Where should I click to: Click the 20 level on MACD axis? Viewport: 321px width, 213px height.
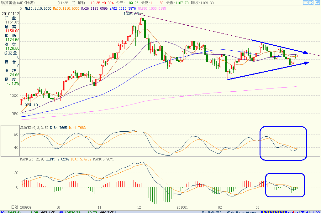16,173
